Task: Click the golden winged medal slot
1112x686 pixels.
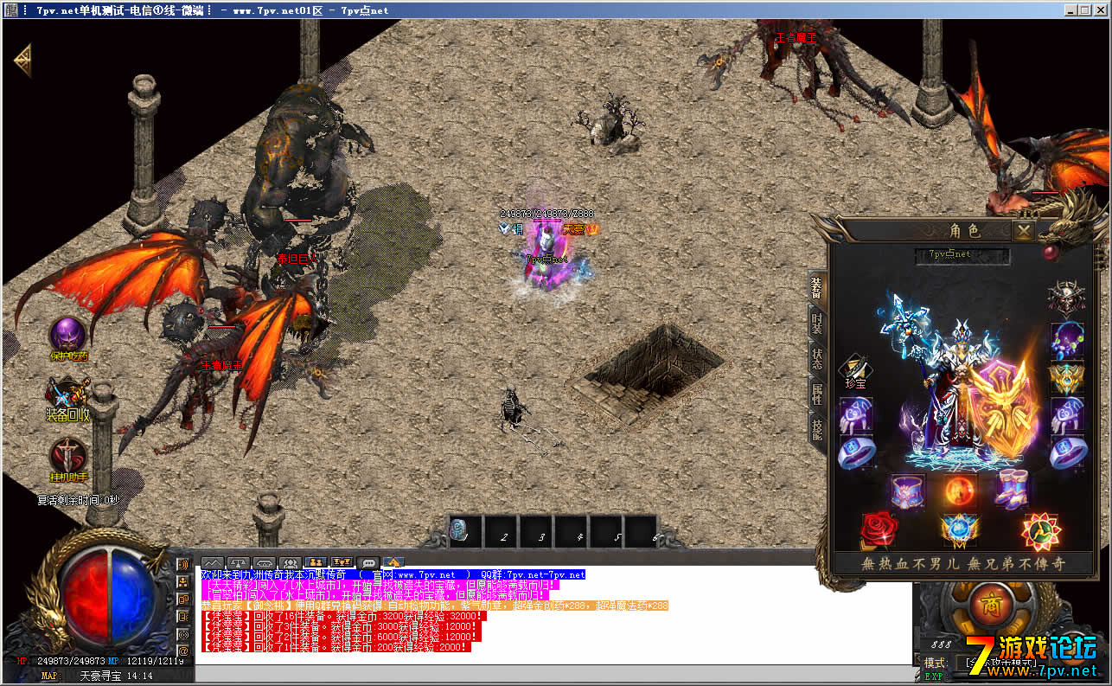Action: [1067, 377]
